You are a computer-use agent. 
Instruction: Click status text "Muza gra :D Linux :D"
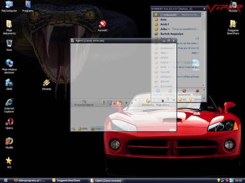188,48
